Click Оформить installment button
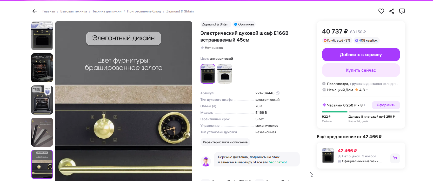The height and width of the screenshot is (181, 433). 386,105
